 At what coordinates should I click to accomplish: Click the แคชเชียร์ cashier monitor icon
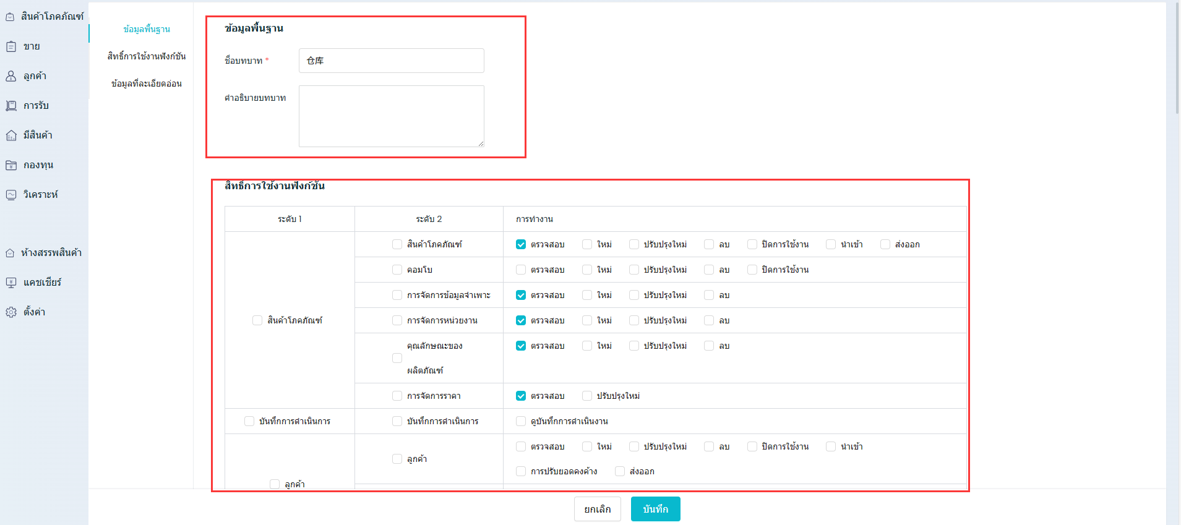point(11,283)
